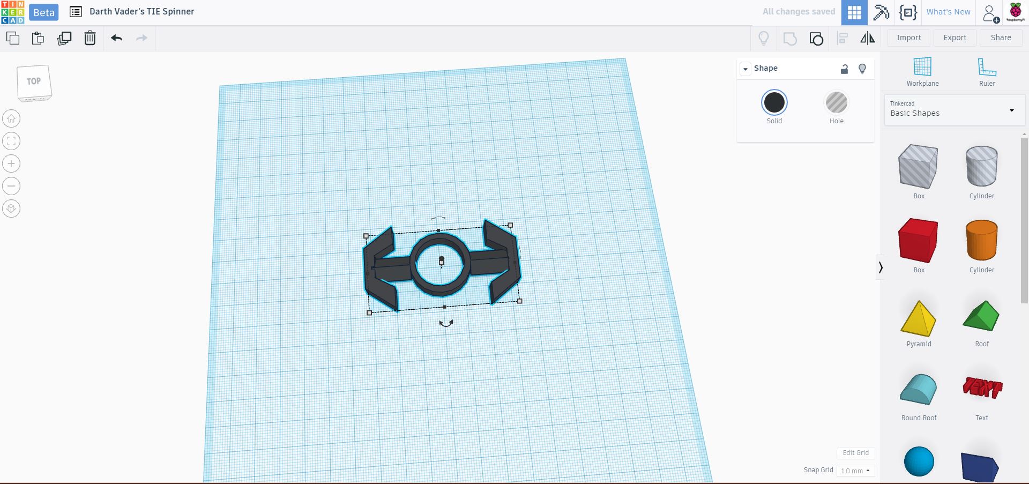Click the shapes panel scrollbar
Screen dimensions: 1029x484
point(1024,221)
